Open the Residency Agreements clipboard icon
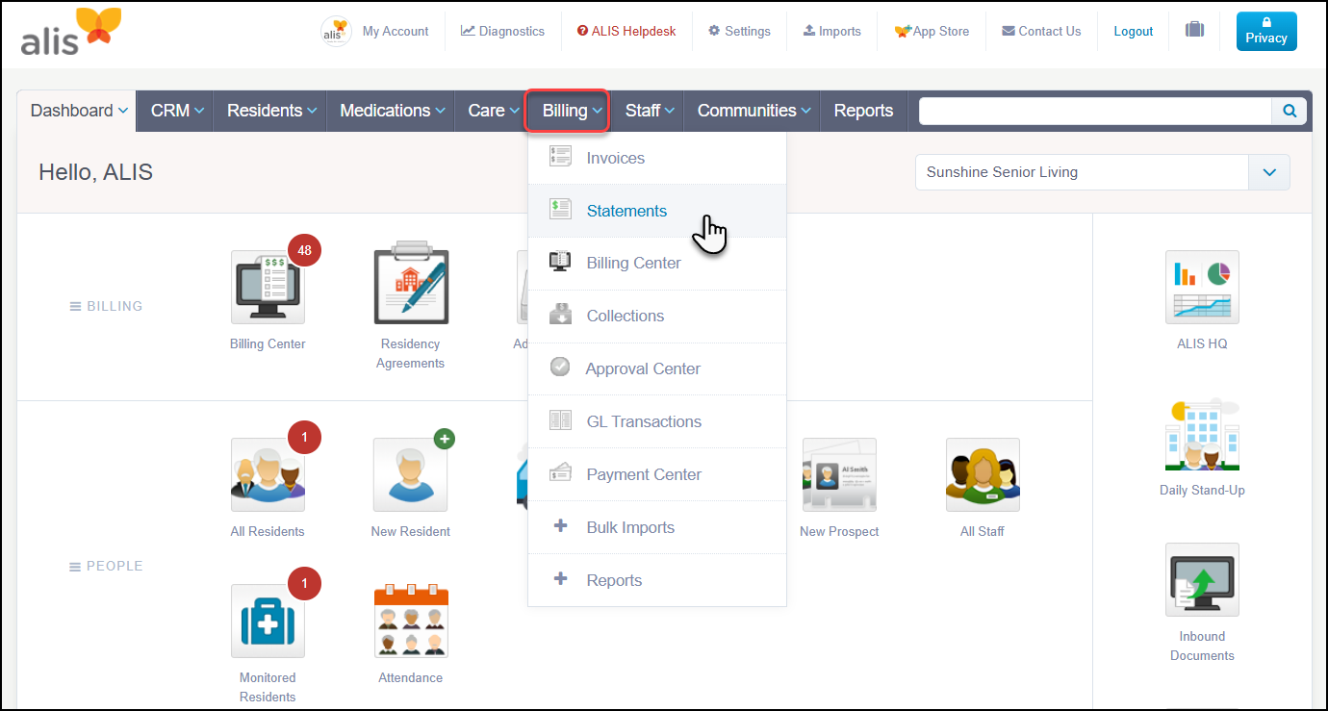1328x711 pixels. 411,283
